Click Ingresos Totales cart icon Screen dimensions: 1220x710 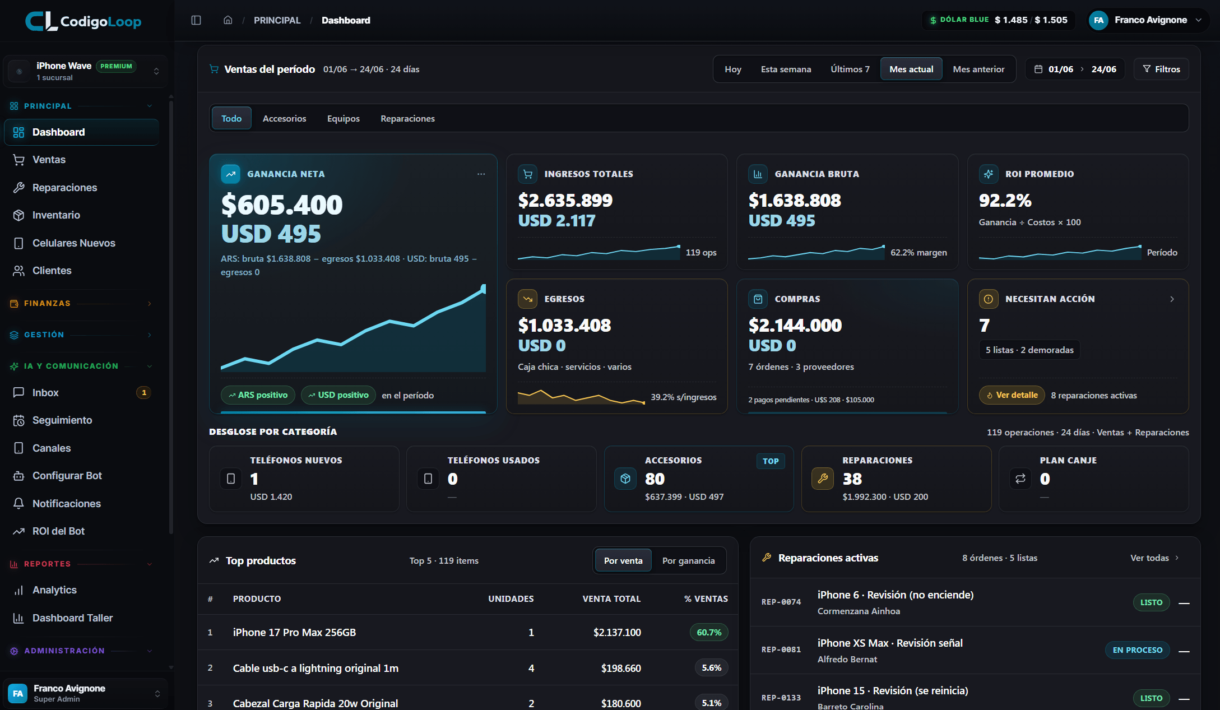527,174
